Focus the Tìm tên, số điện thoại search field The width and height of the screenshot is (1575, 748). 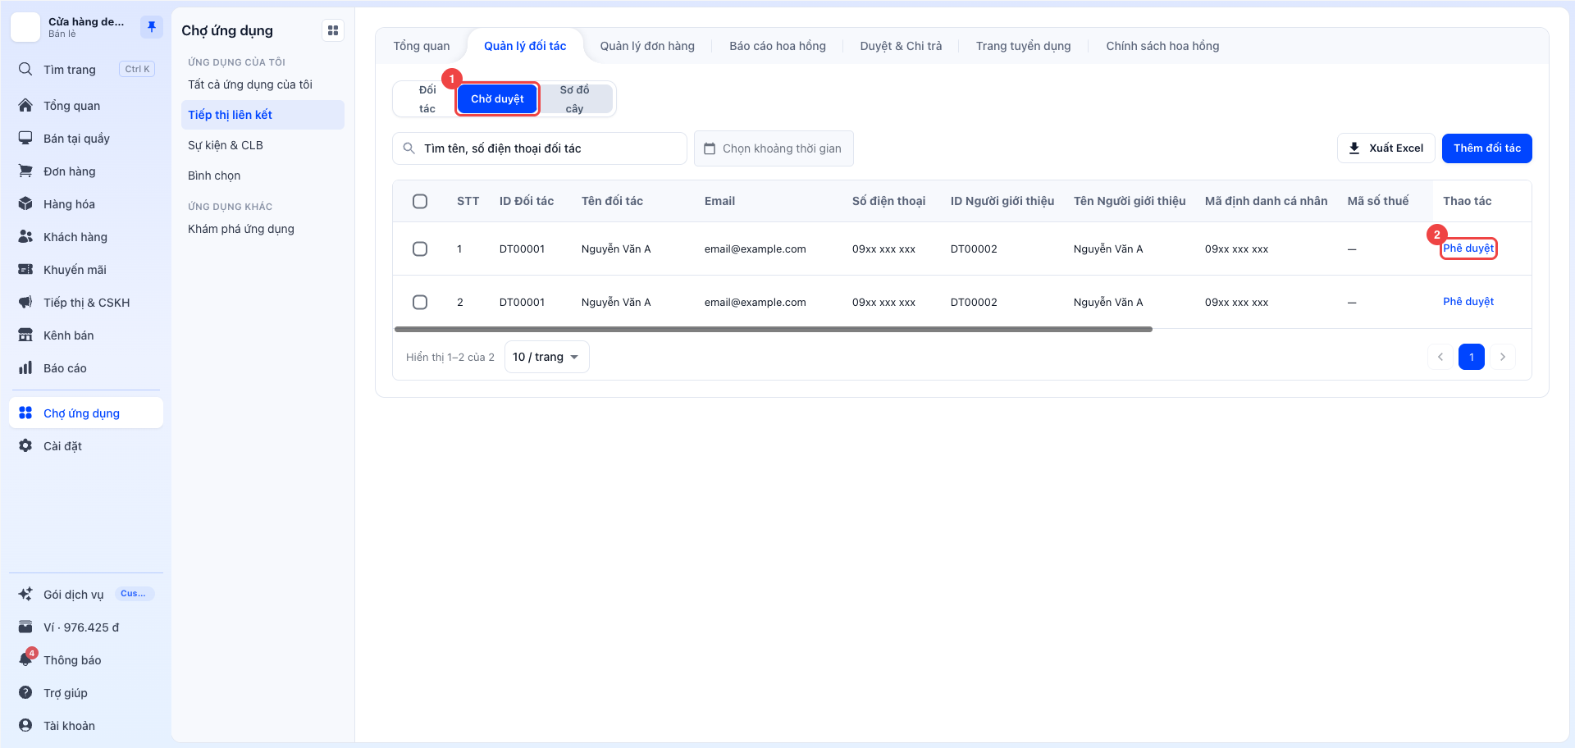[540, 148]
